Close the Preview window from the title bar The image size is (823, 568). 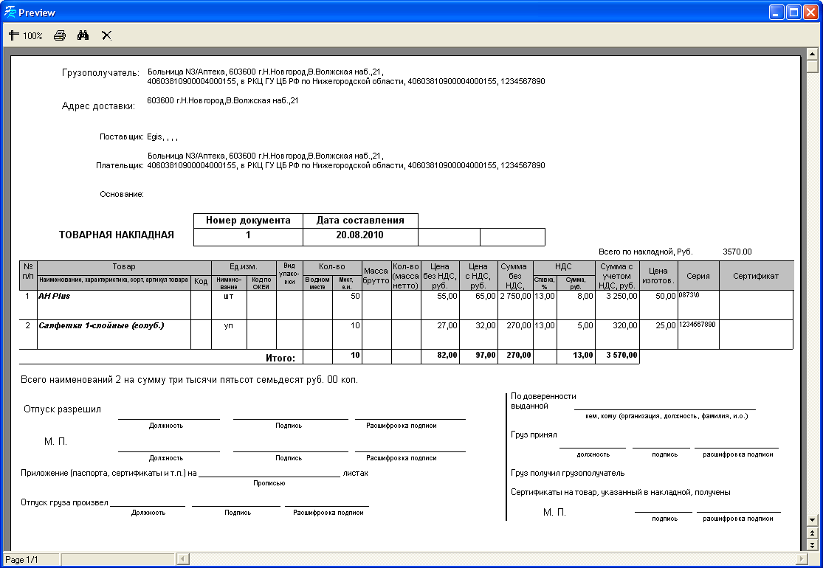point(810,13)
